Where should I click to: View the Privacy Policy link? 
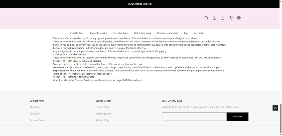(102, 107)
